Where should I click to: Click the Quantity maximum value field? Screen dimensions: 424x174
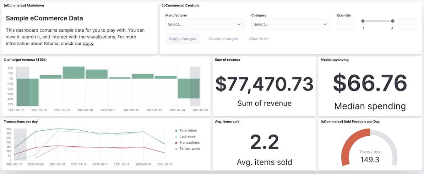pos(407,25)
